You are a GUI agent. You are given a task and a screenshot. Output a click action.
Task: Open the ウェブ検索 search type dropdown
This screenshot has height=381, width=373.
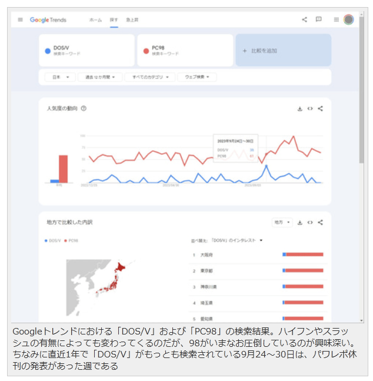click(198, 77)
